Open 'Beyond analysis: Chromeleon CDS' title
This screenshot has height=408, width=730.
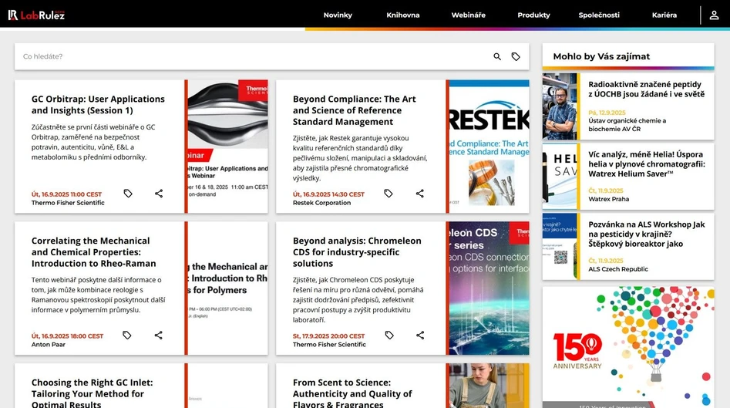point(357,252)
